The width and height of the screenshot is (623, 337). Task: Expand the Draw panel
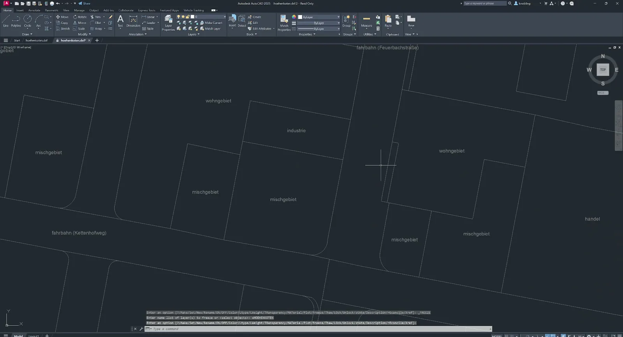pyautogui.click(x=27, y=34)
